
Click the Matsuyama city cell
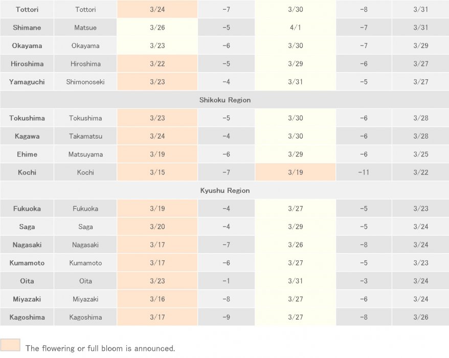85,154
